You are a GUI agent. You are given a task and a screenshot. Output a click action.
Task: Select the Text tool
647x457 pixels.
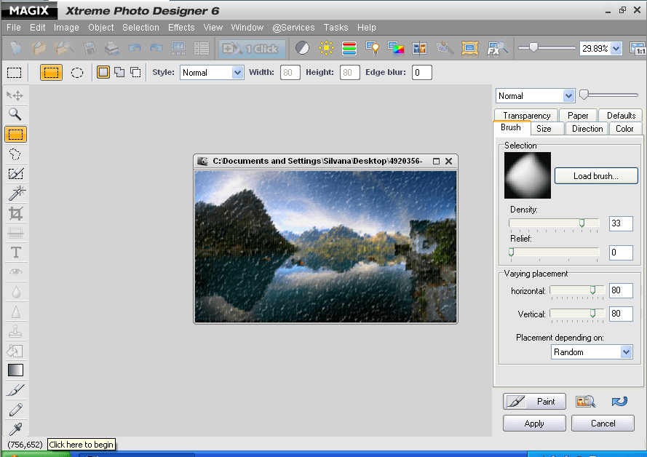pos(15,252)
